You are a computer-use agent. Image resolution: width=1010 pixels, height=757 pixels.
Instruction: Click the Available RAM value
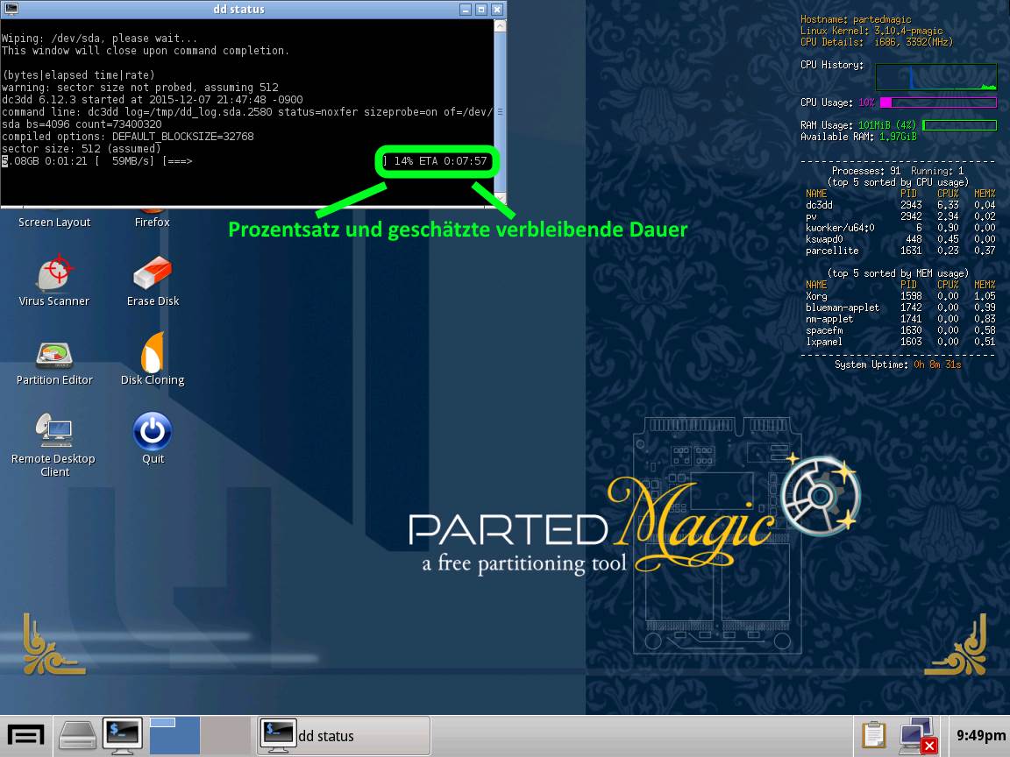pos(897,137)
